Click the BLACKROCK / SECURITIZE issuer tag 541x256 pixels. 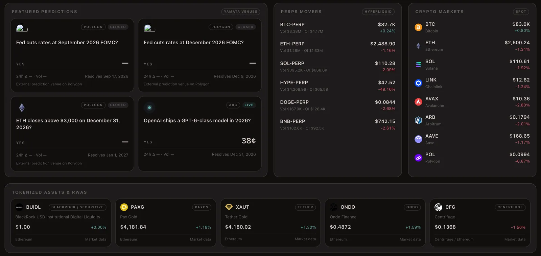[77, 207]
